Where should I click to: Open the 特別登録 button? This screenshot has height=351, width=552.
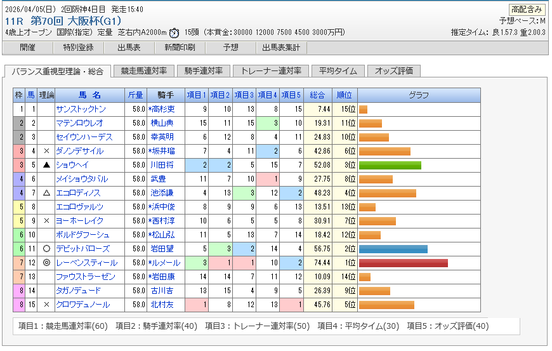tap(78, 48)
